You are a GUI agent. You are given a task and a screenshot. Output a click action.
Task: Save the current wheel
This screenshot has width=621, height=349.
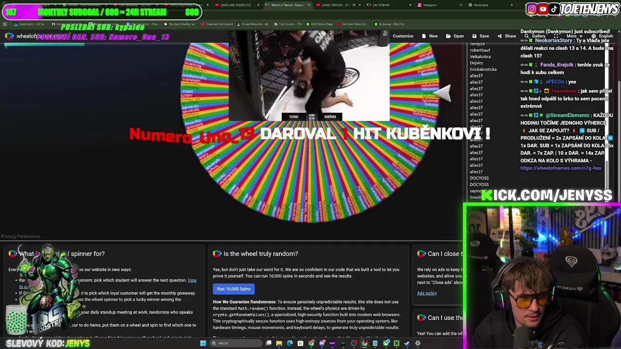click(480, 36)
